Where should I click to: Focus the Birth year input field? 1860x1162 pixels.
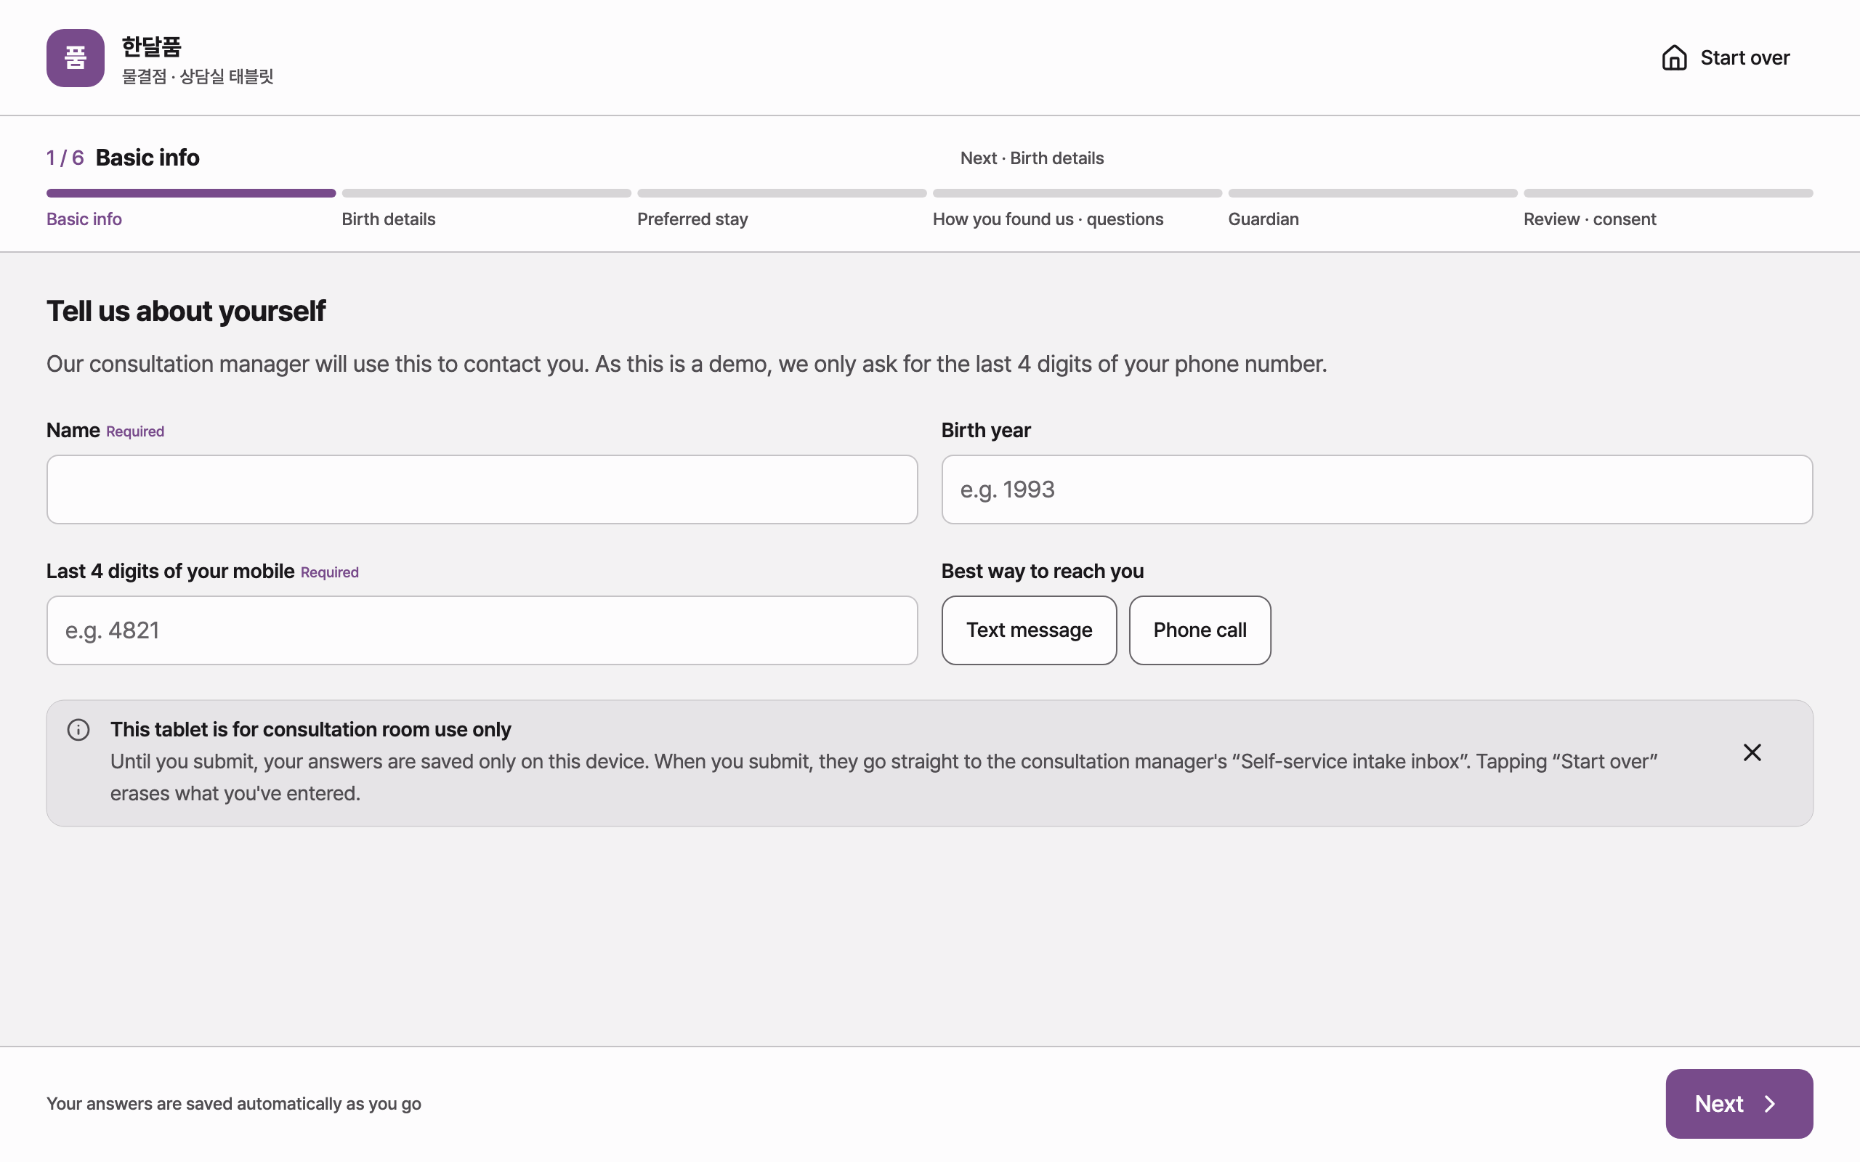1377,489
